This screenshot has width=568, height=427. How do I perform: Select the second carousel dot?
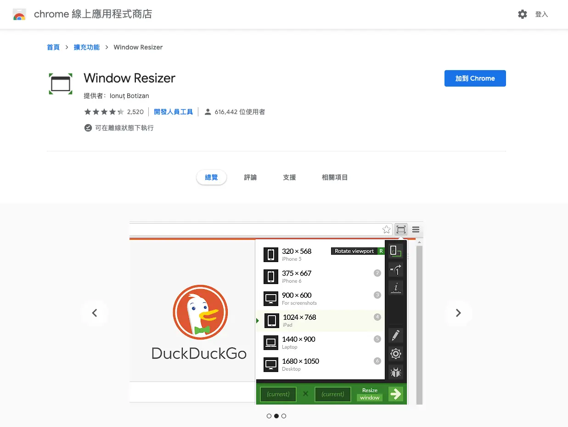tap(276, 416)
